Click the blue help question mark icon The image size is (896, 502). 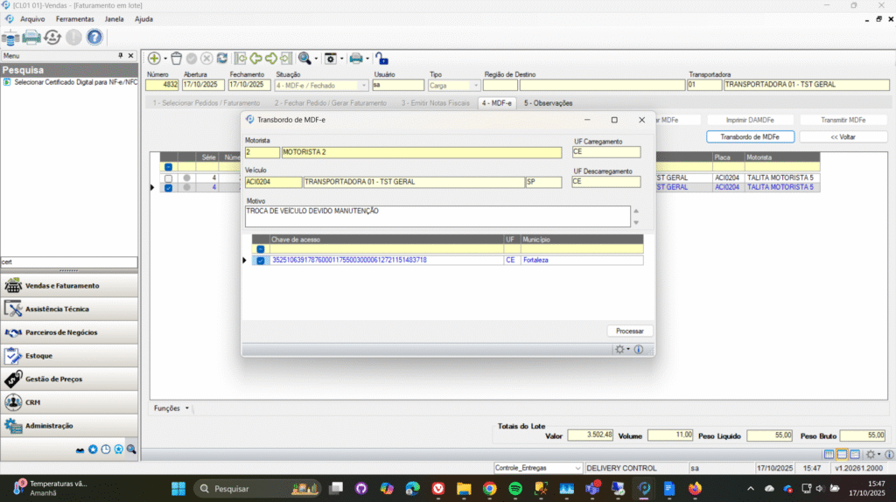coord(94,37)
